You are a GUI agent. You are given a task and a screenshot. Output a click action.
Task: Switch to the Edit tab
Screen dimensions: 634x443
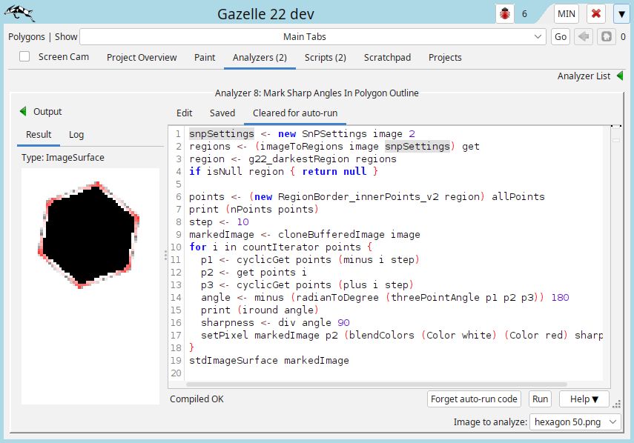click(184, 113)
